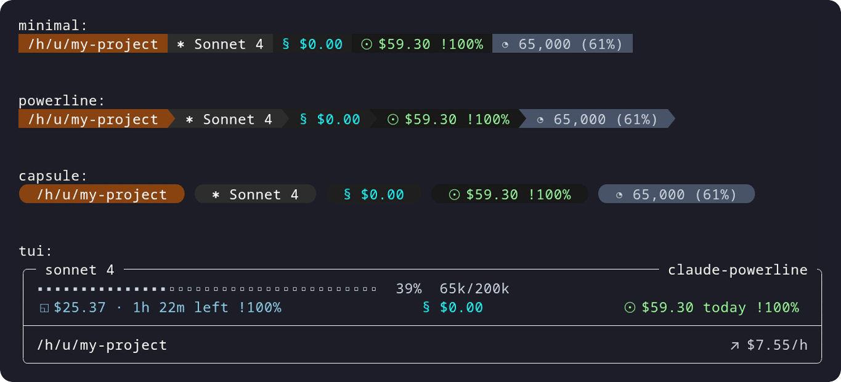Viewport: 841px width, 382px height.
Task: Click the § session icon in minimal row
Action: 286,44
